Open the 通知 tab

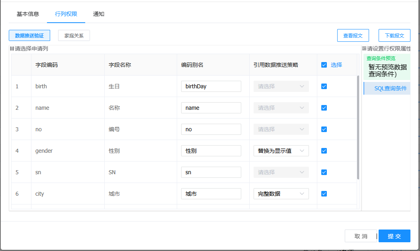point(98,14)
